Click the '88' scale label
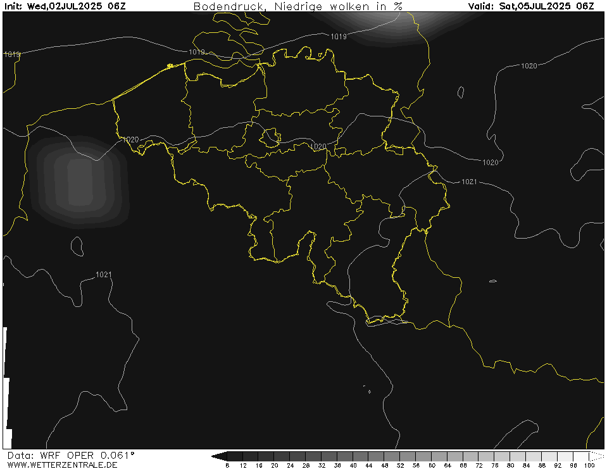This screenshot has width=607, height=469. (542, 465)
